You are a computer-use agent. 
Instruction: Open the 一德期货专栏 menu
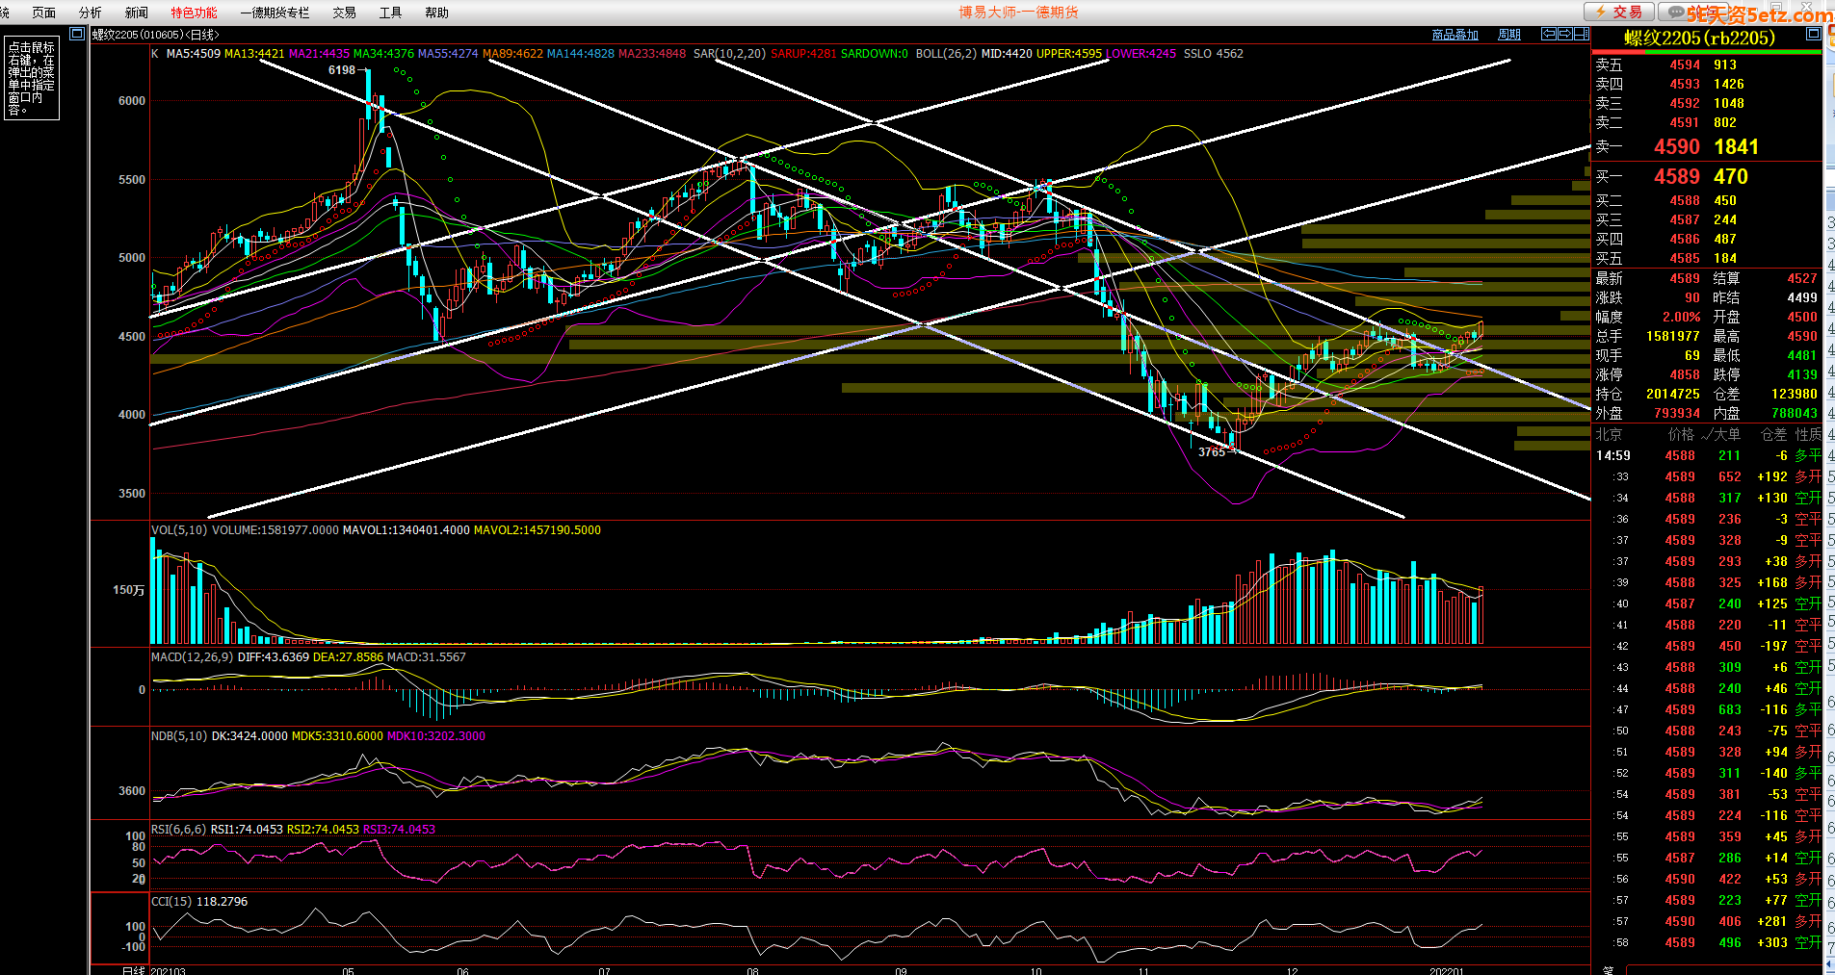tap(275, 13)
